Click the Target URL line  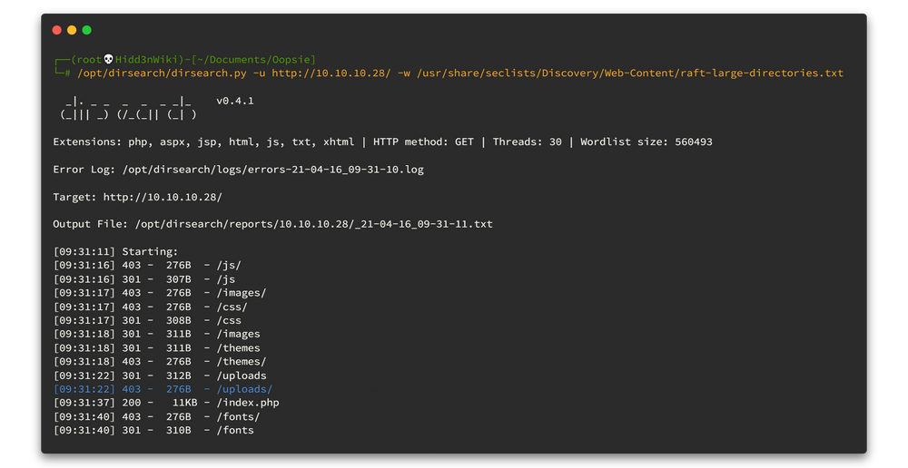137,197
